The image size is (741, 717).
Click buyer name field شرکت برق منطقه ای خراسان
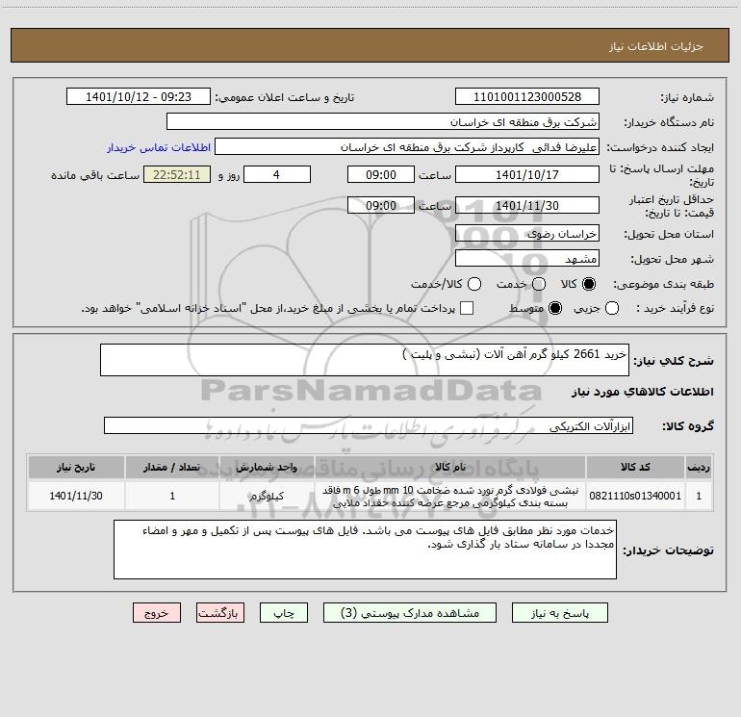(383, 122)
